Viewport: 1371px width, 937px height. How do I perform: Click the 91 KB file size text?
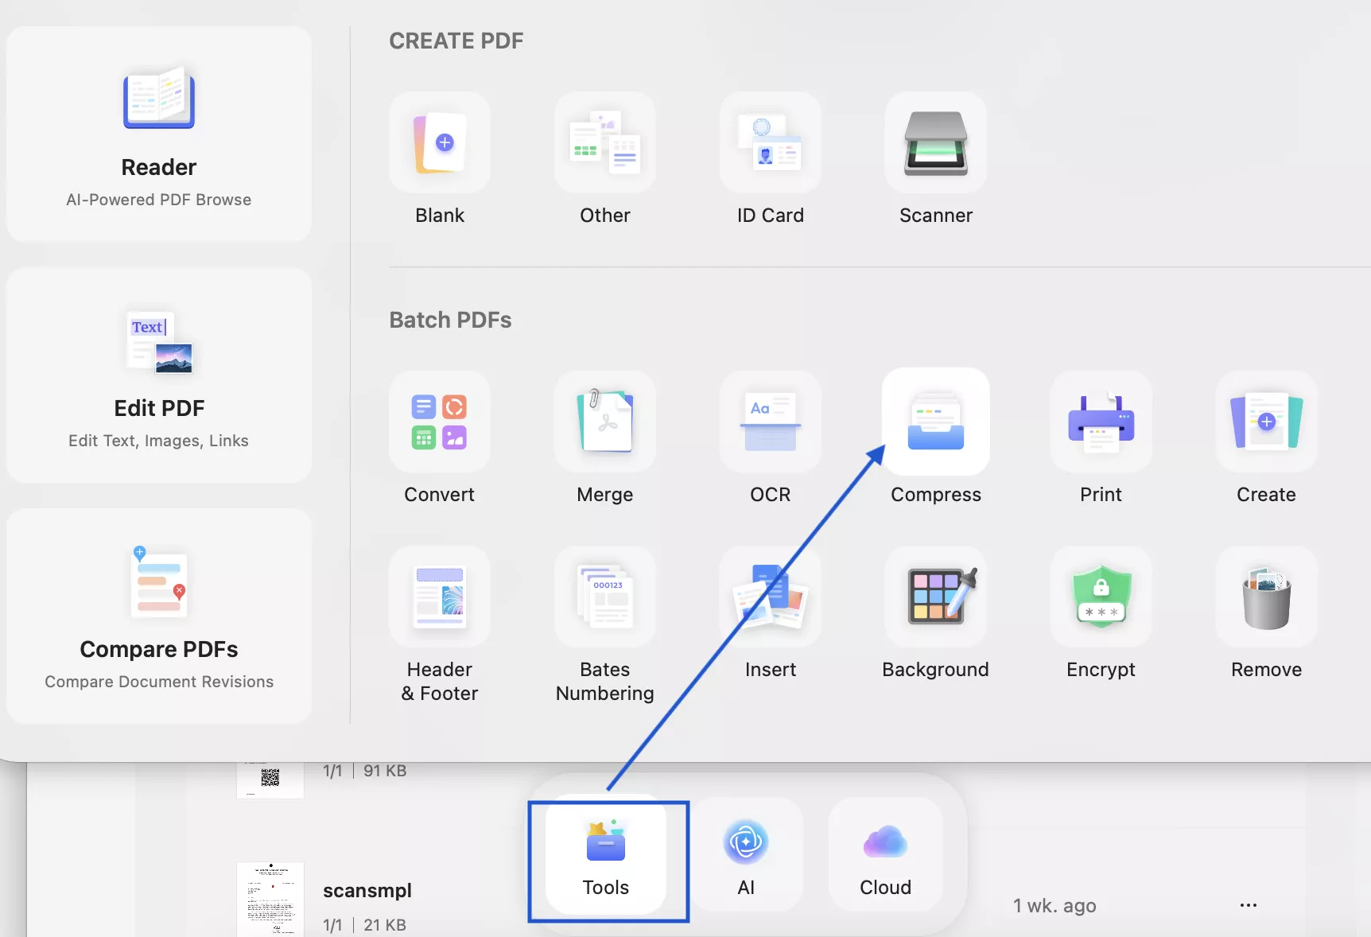point(385,771)
